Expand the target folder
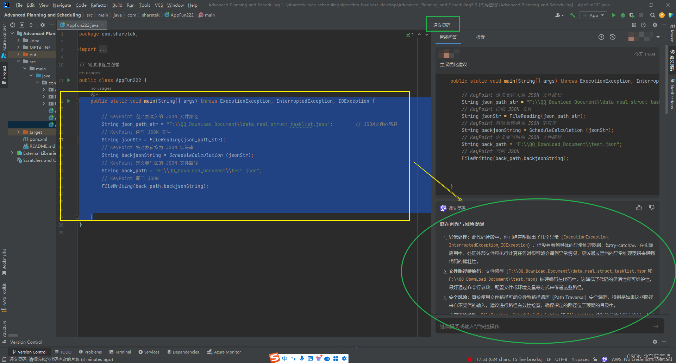The image size is (676, 363). click(18, 132)
